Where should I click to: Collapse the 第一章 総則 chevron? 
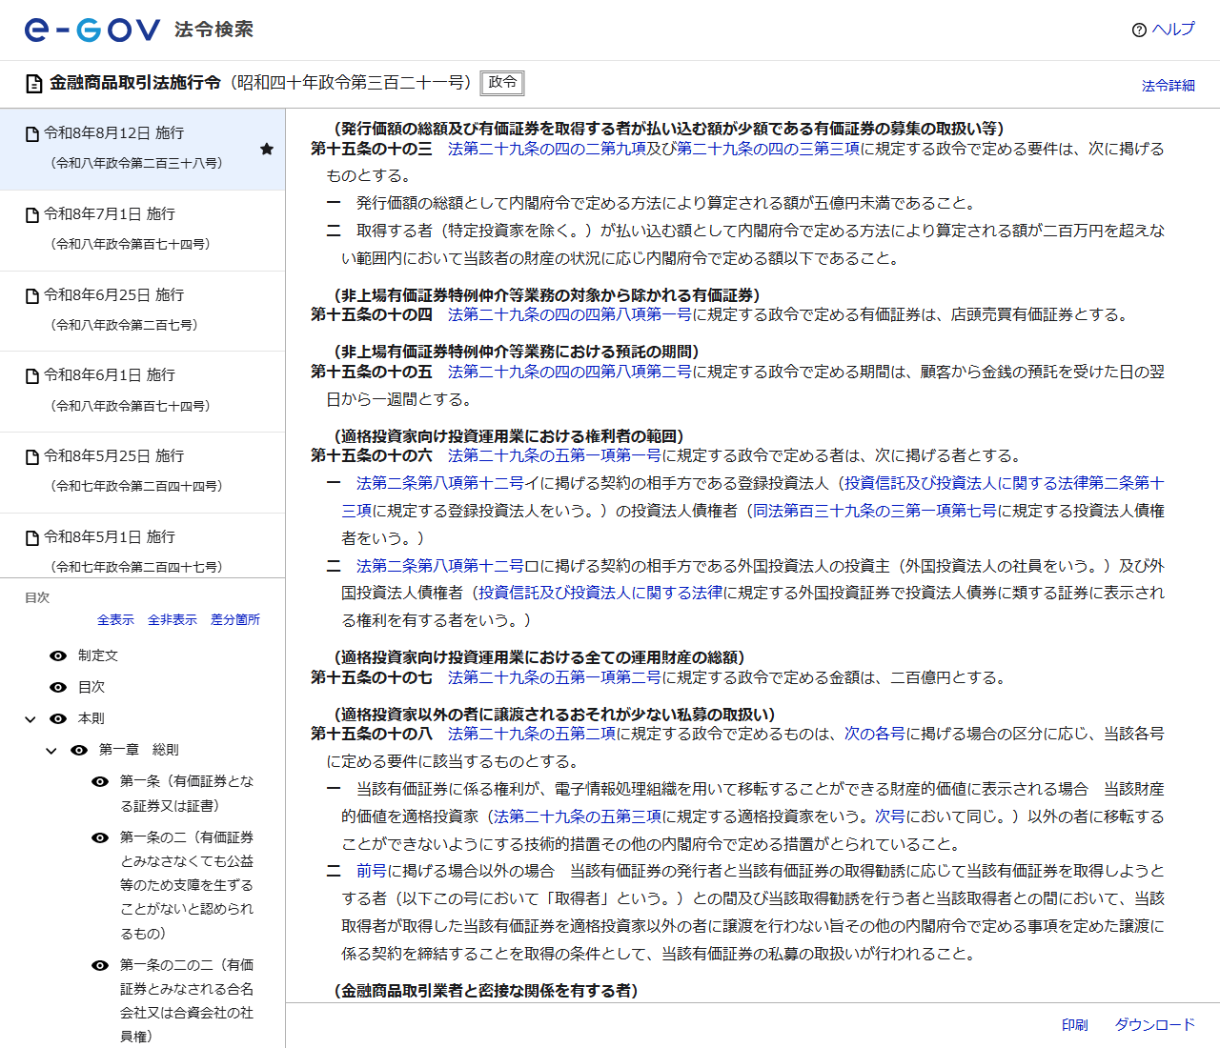click(x=51, y=751)
